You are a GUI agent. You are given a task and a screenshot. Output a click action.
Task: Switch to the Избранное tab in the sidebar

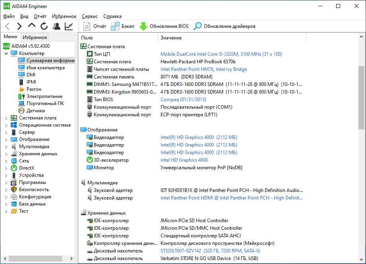[x=35, y=37]
